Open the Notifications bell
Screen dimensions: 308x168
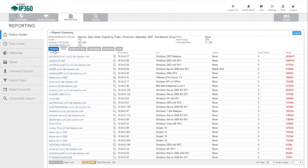coord(248,7)
